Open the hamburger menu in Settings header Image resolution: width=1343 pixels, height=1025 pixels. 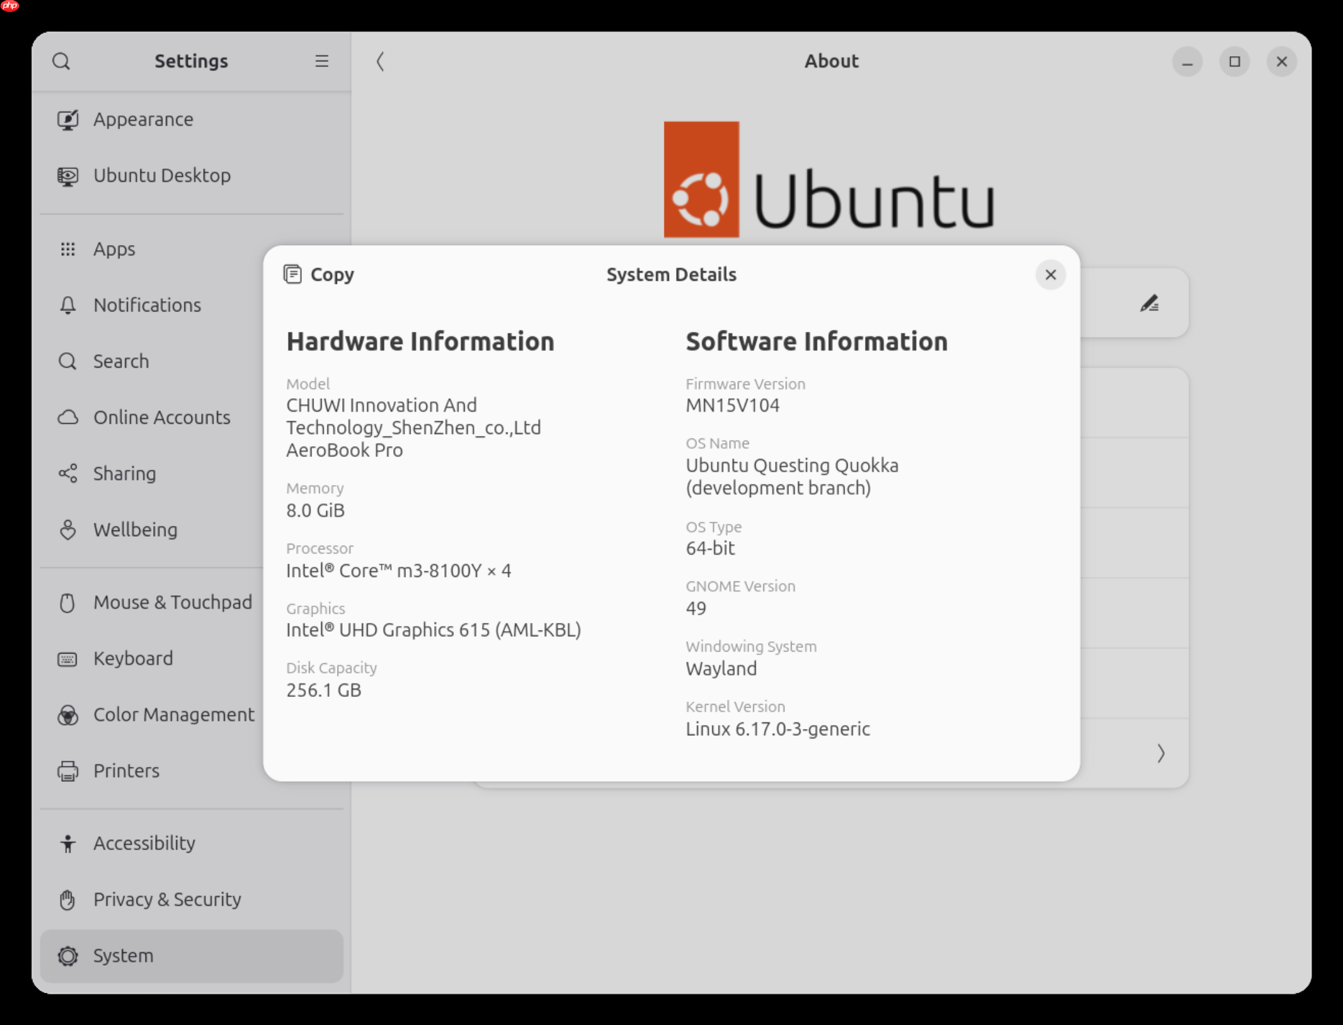(322, 61)
